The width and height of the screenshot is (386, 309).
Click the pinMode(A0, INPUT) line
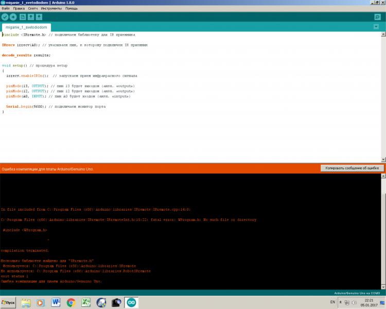coord(68,96)
